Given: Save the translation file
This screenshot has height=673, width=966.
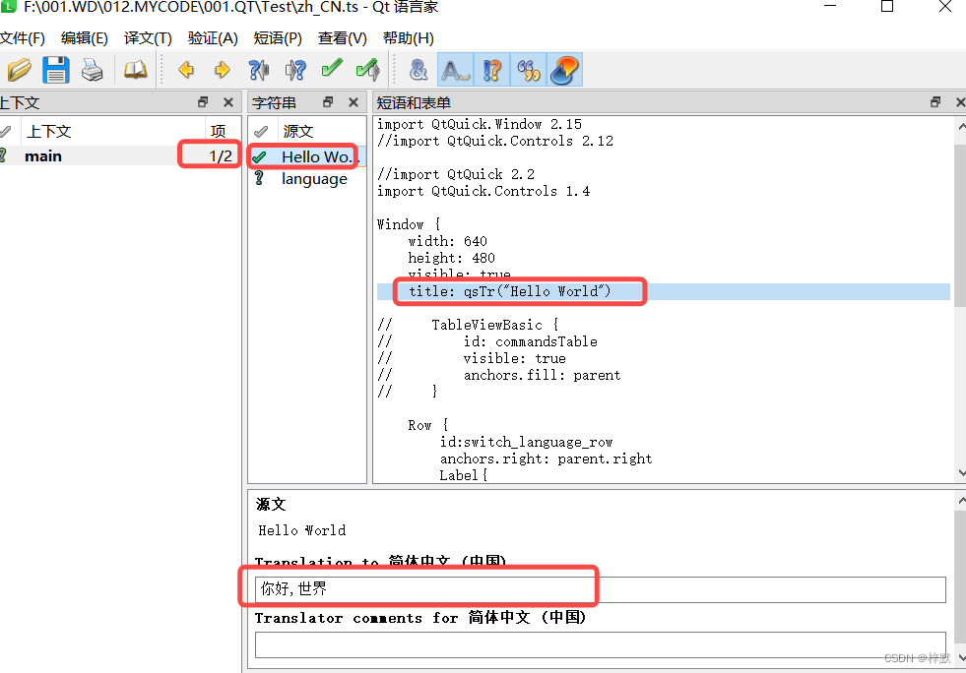Looking at the screenshot, I should pos(55,70).
